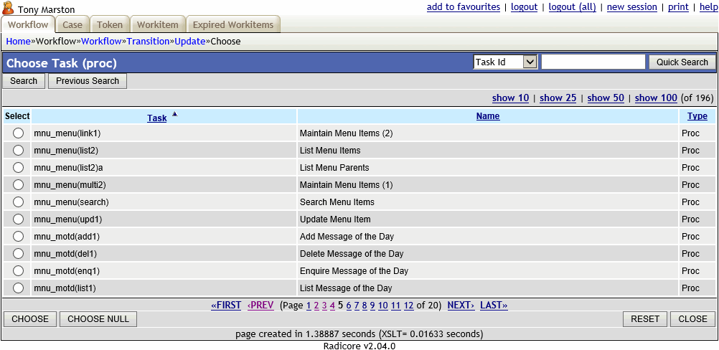Image resolution: width=719 pixels, height=350 pixels.
Task: Click the Previous Search button
Action: coord(88,81)
